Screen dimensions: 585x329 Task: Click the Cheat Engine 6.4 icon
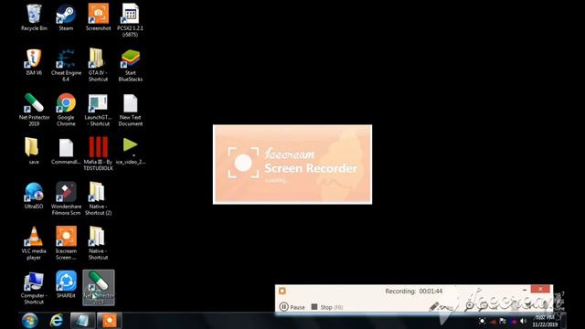66,65
